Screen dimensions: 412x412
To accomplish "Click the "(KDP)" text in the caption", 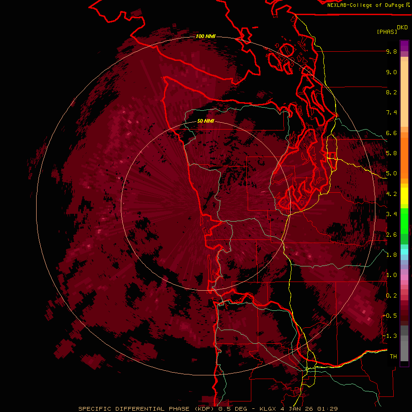I will click(204, 409).
